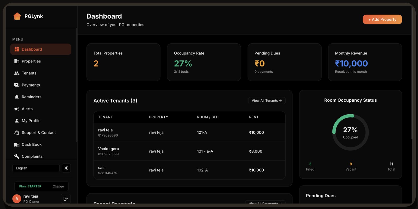Screen dimensions: 418x209
Task: Click the 27% occupancy donut chart
Action: (351, 132)
